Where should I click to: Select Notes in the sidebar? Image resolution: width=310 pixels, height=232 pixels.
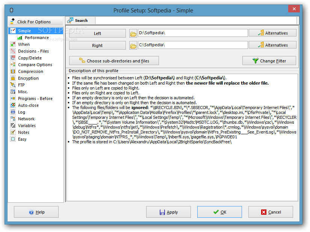click(24, 132)
